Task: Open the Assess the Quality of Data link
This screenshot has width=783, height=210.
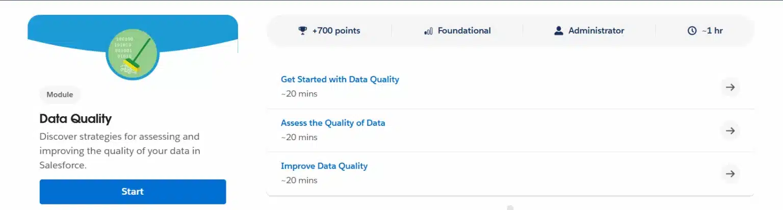Action: pos(333,123)
